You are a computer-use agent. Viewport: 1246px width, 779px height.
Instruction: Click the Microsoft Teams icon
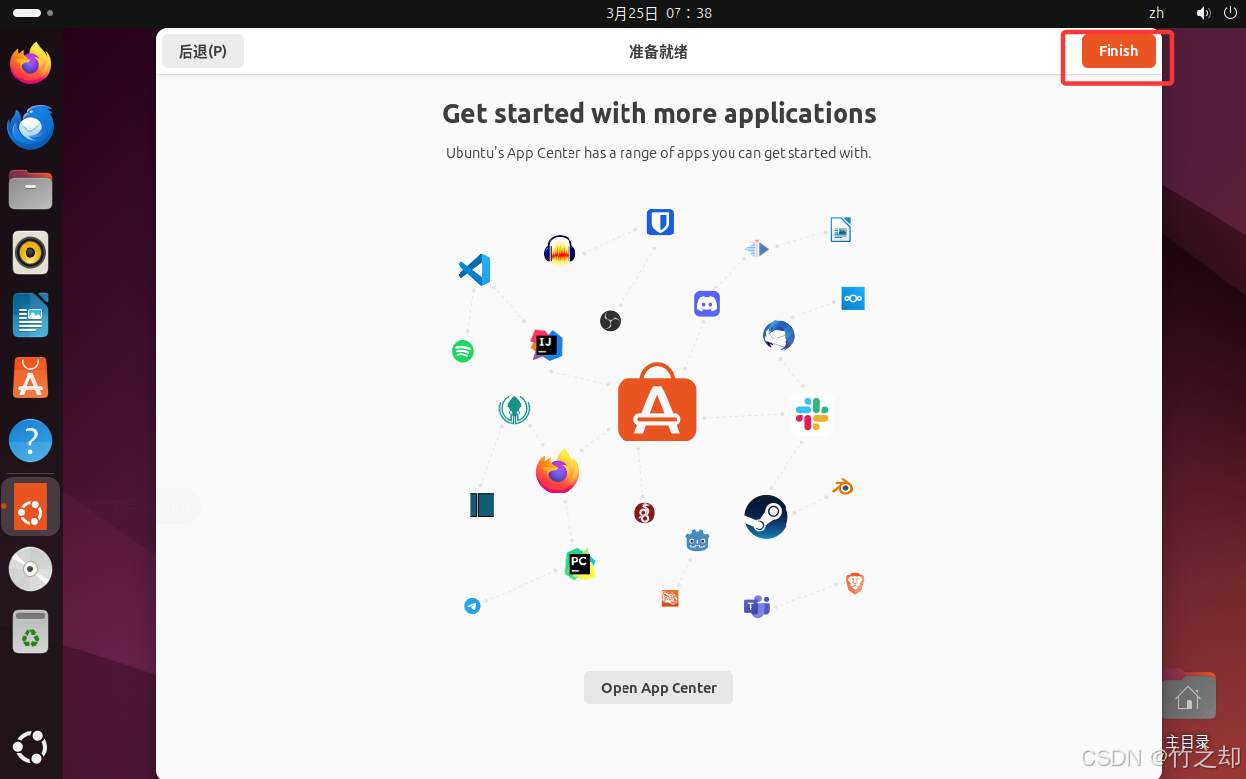click(x=756, y=606)
